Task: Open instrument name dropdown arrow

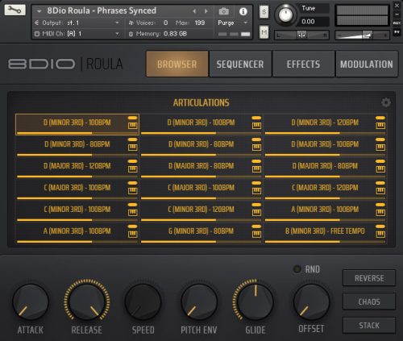Action: coord(39,11)
